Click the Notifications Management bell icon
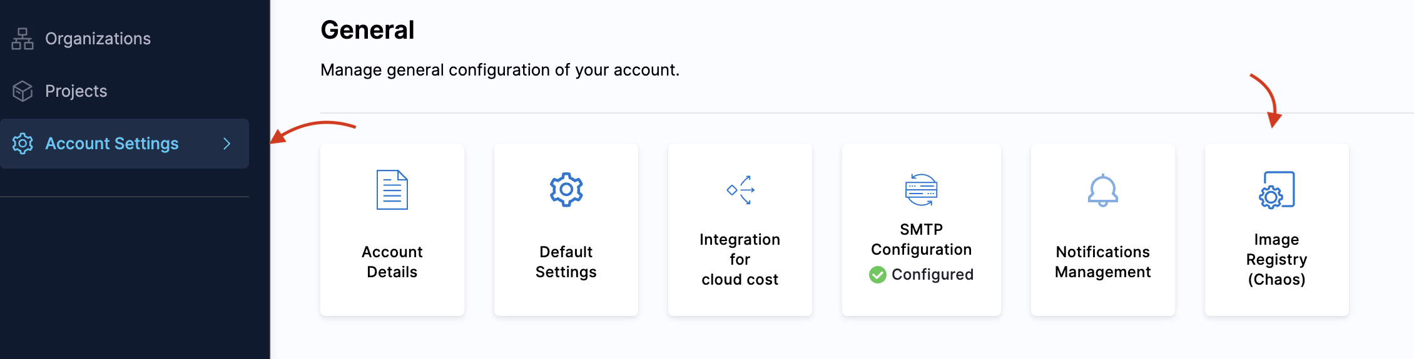 click(1102, 190)
